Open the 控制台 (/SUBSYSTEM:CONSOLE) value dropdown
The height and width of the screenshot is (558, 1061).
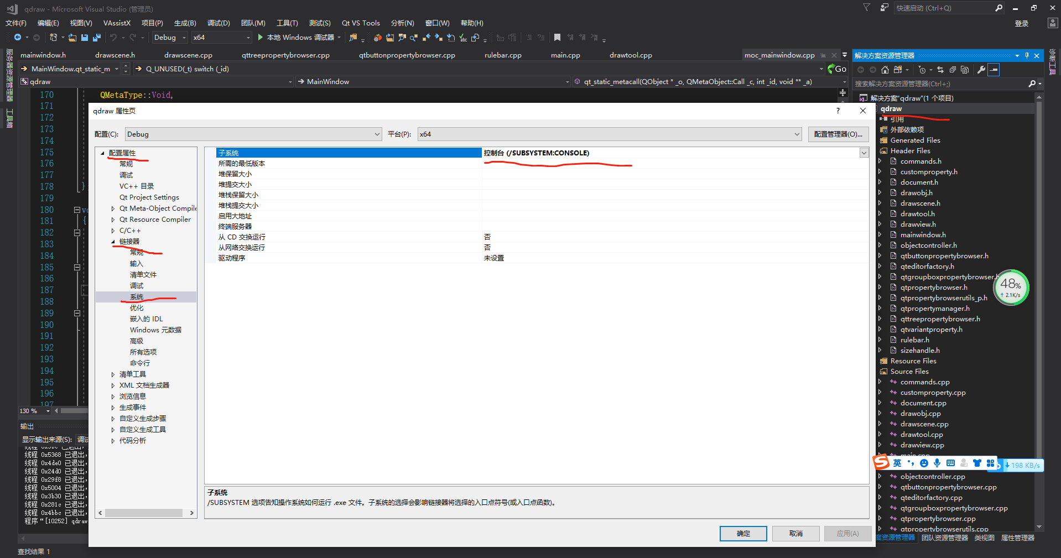click(x=864, y=153)
